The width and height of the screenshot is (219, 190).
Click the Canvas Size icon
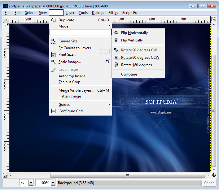pyautogui.click(x=54, y=41)
